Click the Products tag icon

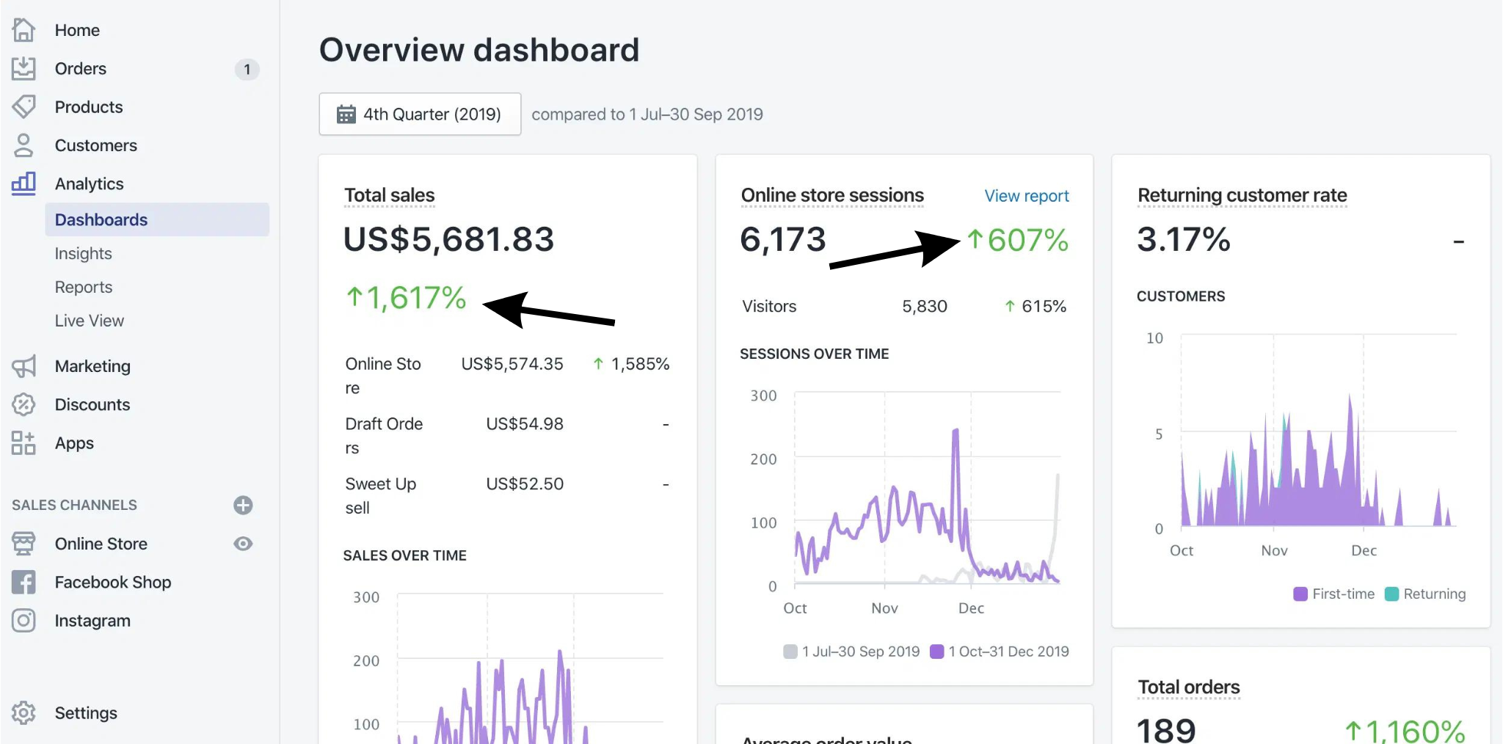click(x=23, y=107)
